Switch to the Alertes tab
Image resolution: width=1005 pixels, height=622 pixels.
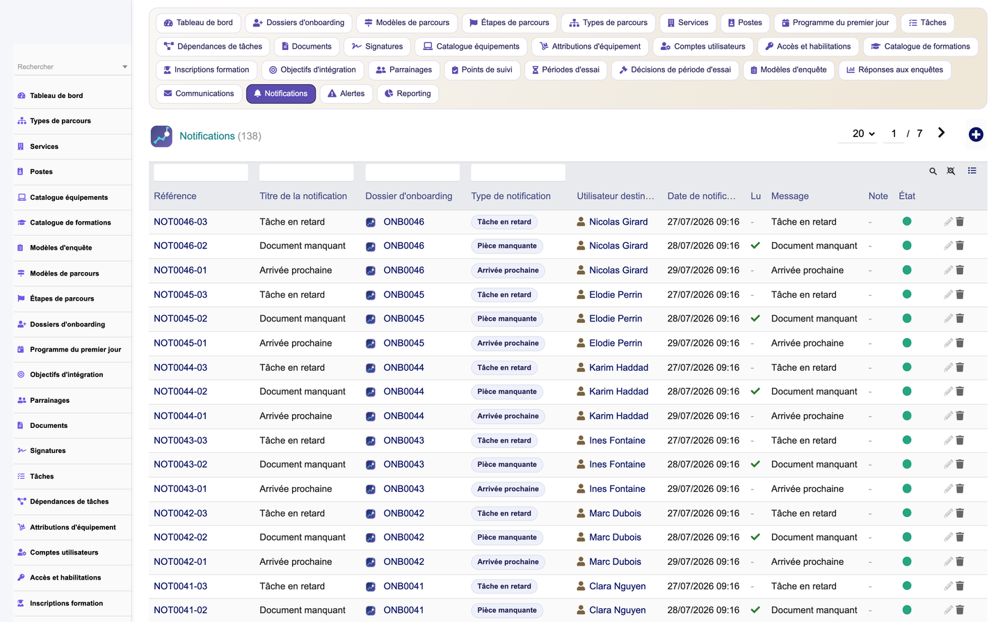[346, 94]
